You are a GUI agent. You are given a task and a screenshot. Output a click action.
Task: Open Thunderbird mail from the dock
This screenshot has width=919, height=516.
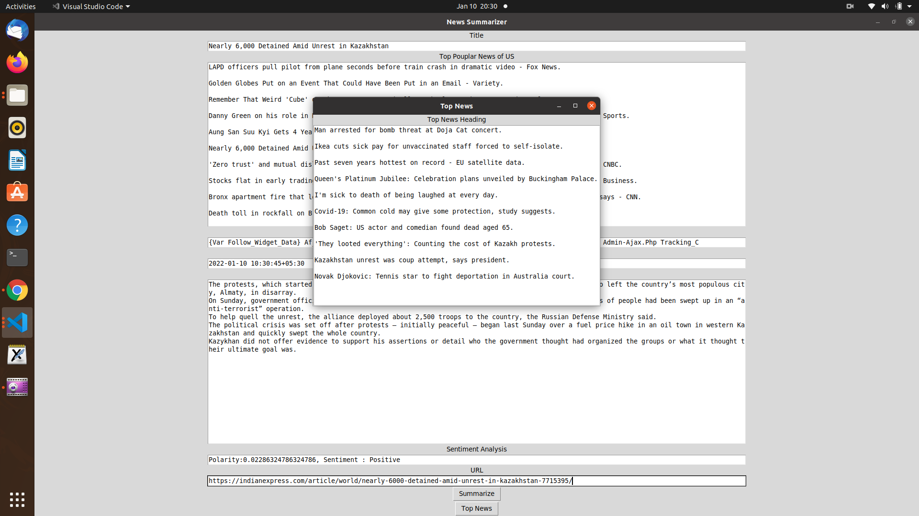(17, 31)
